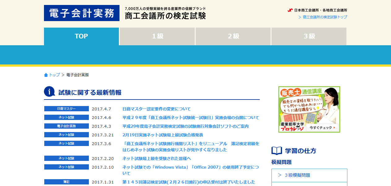Open the ネット試験施行機関リスト リニューアル article

(x=191, y=147)
